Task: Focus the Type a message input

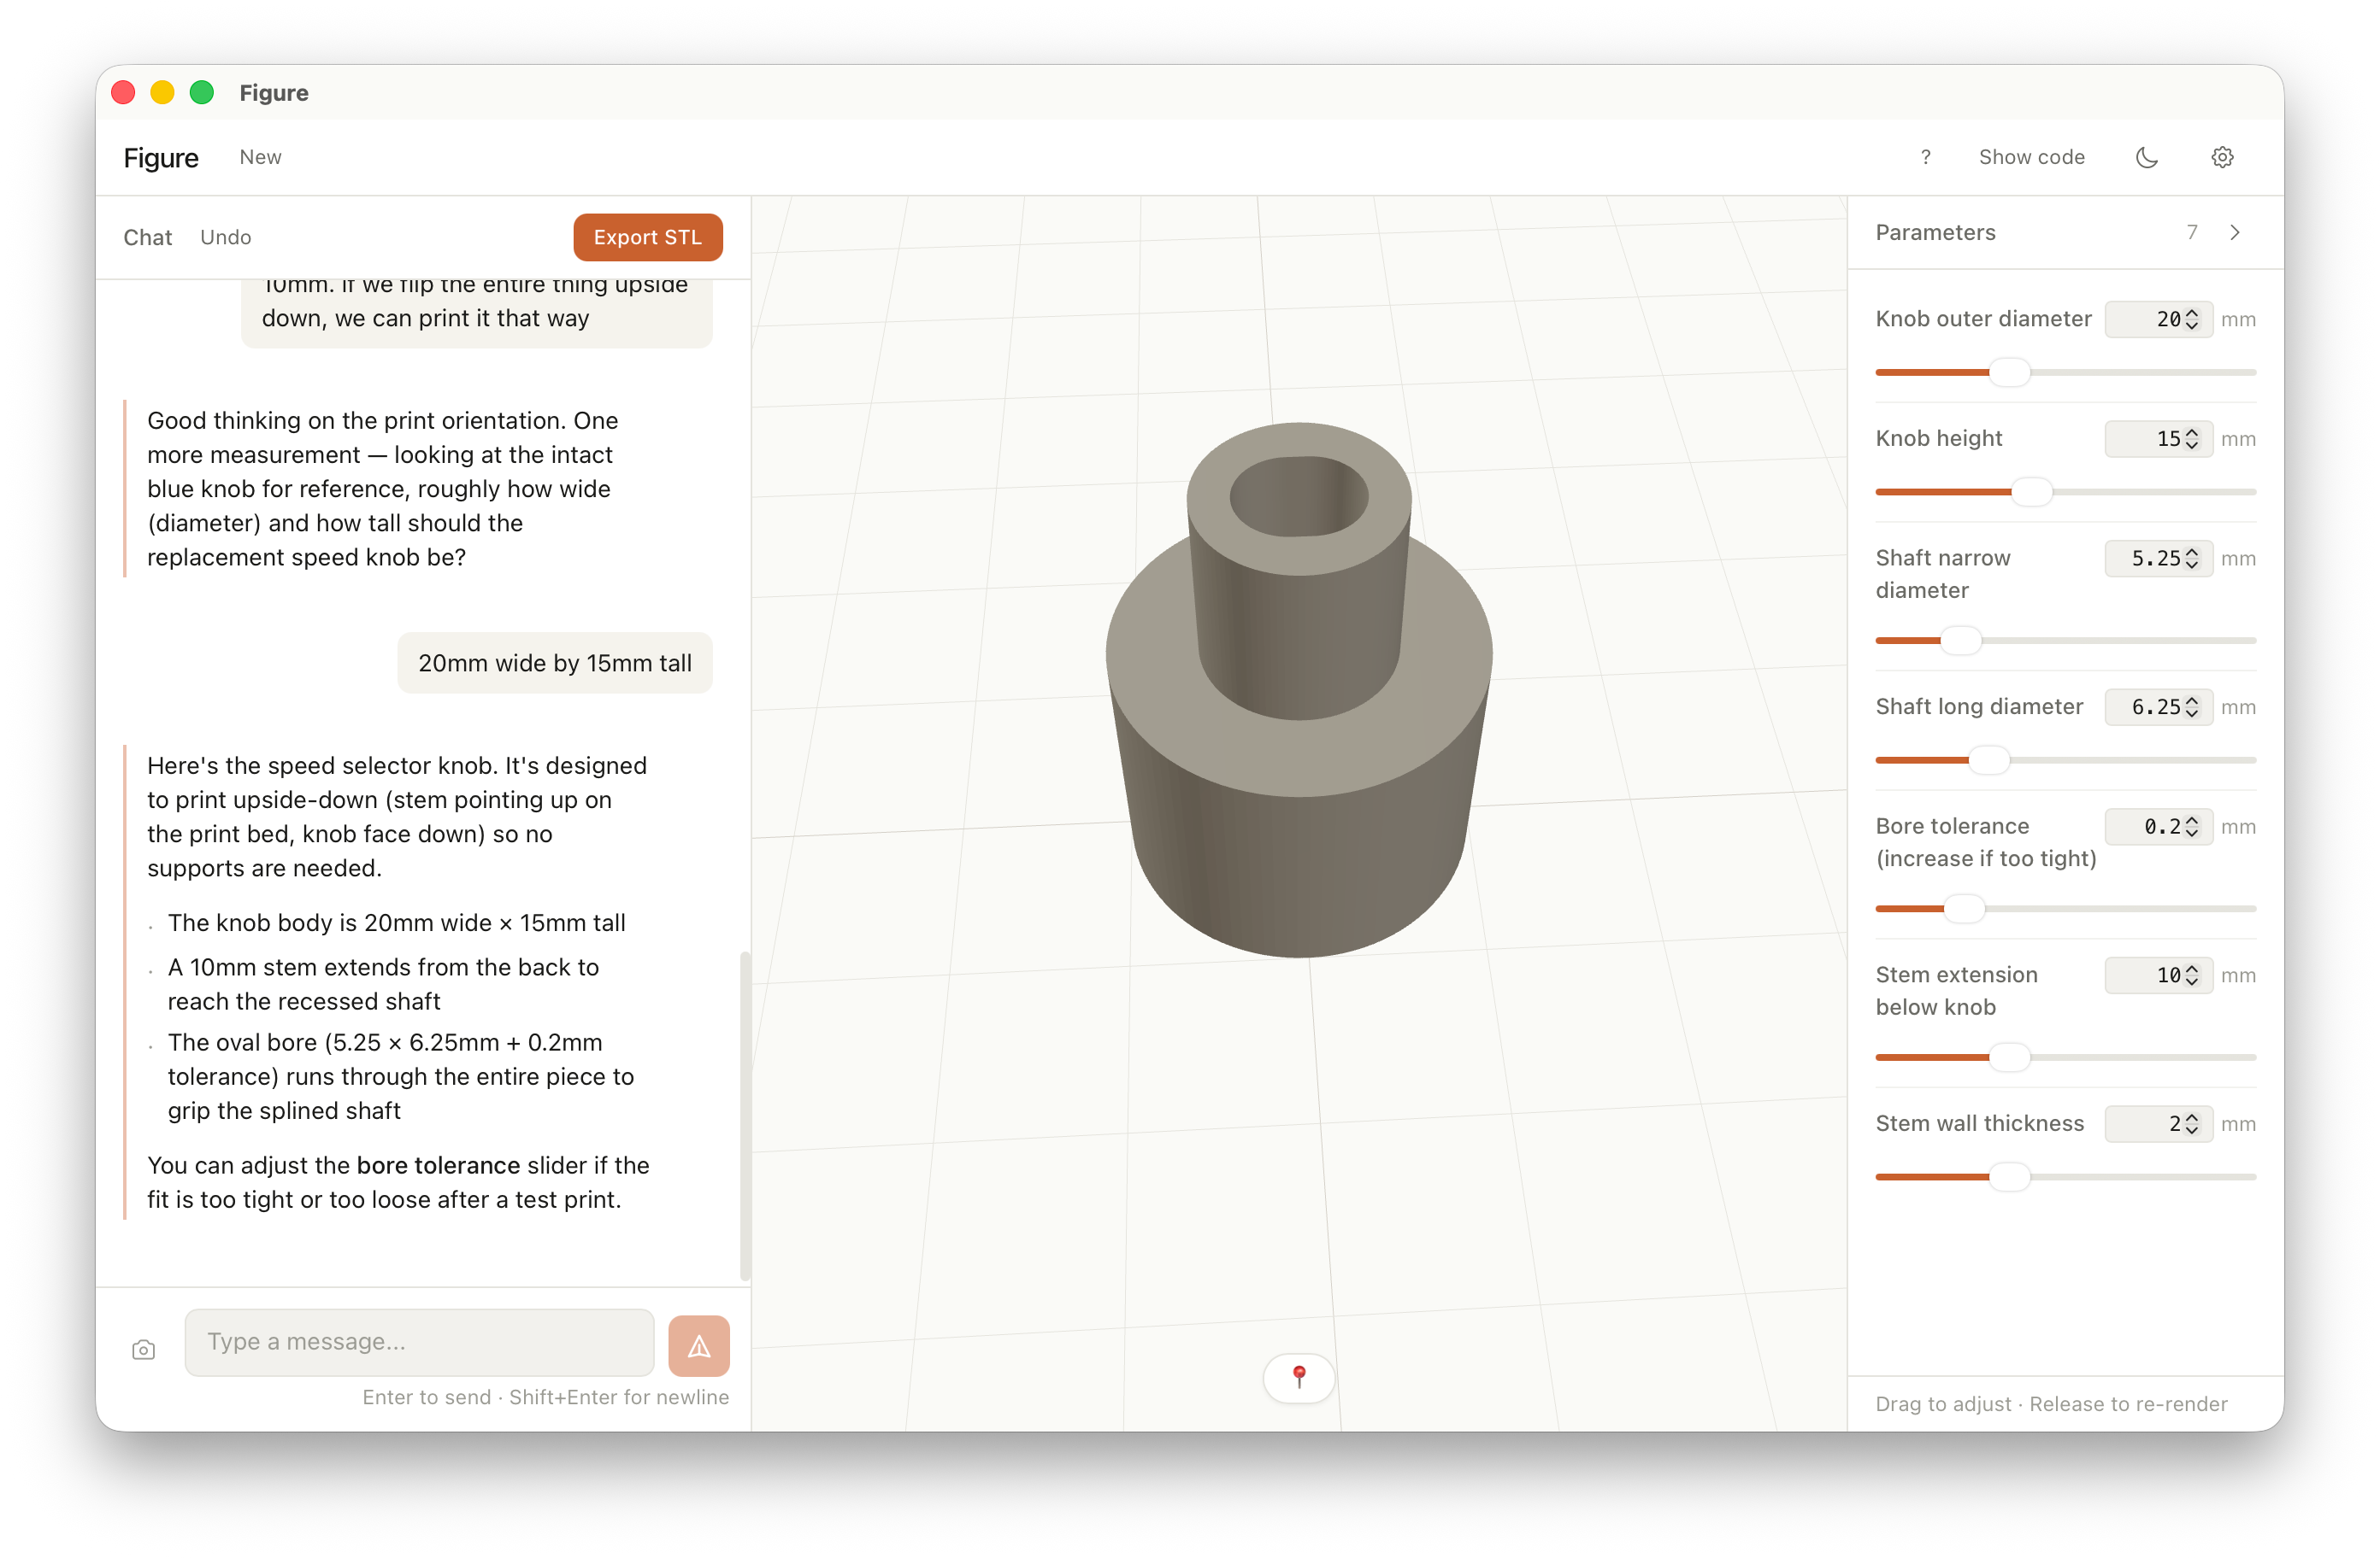Action: (x=419, y=1341)
